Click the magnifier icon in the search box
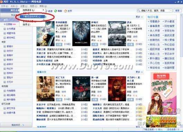183x132 pixels. click(x=139, y=11)
